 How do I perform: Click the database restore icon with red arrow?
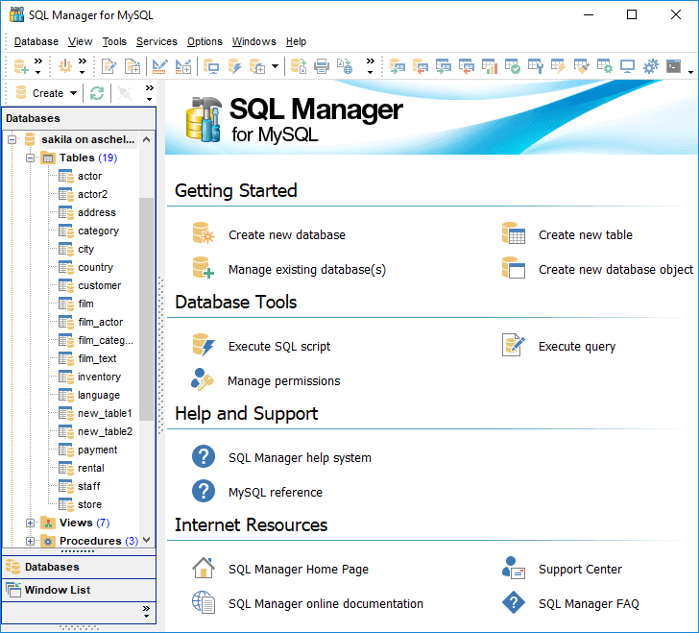[x=420, y=66]
